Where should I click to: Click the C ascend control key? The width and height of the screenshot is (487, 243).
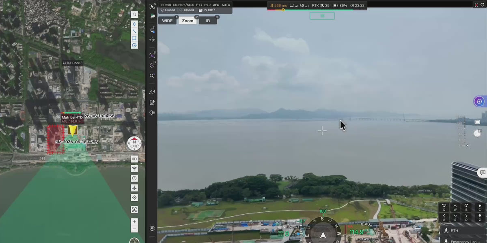(x=479, y=207)
